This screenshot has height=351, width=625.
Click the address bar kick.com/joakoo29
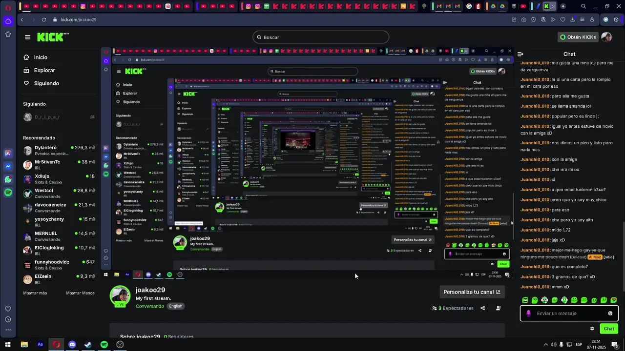[x=79, y=19]
